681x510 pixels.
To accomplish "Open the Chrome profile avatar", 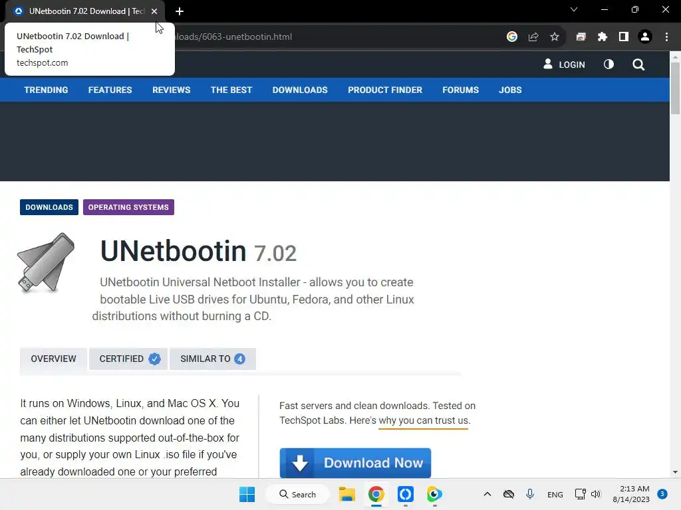I will click(645, 37).
